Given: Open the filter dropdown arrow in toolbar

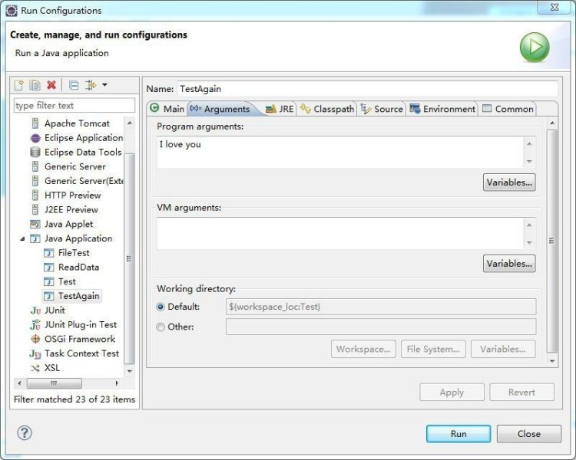Looking at the screenshot, I should tap(104, 85).
